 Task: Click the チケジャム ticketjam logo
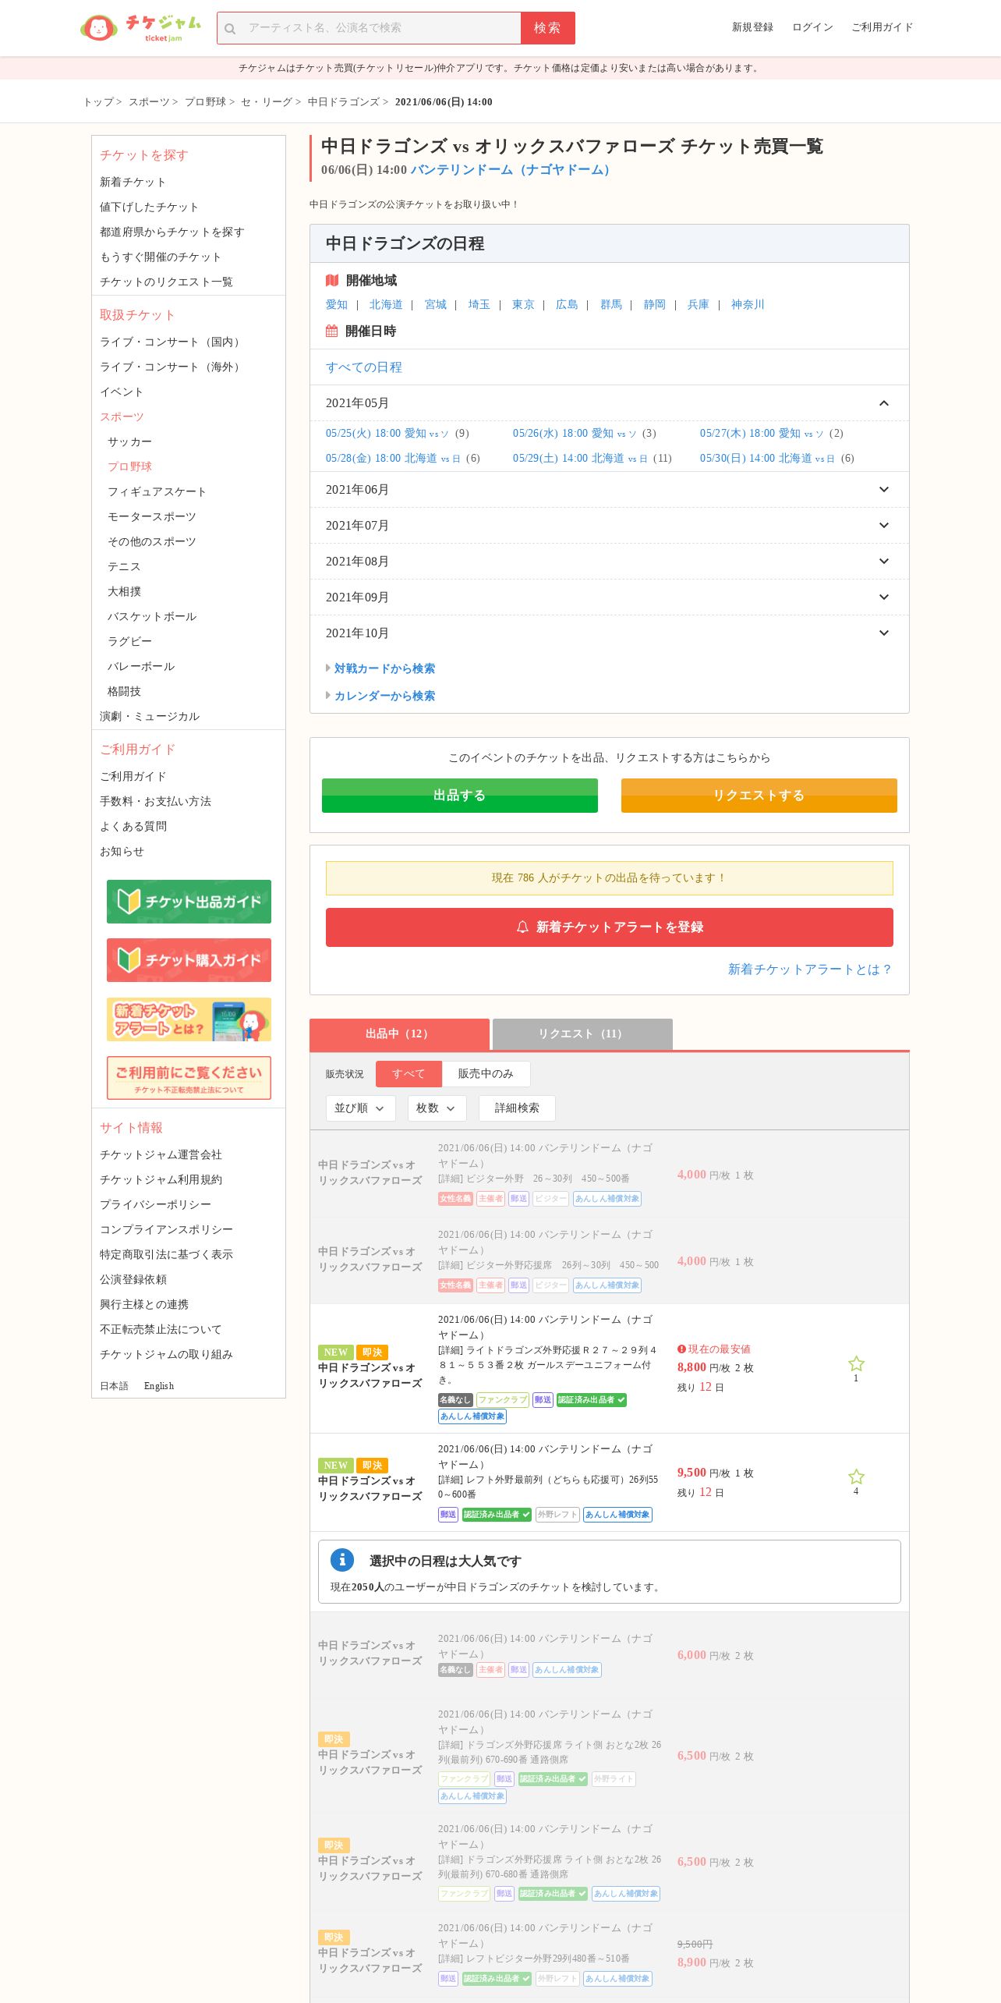coord(140,28)
